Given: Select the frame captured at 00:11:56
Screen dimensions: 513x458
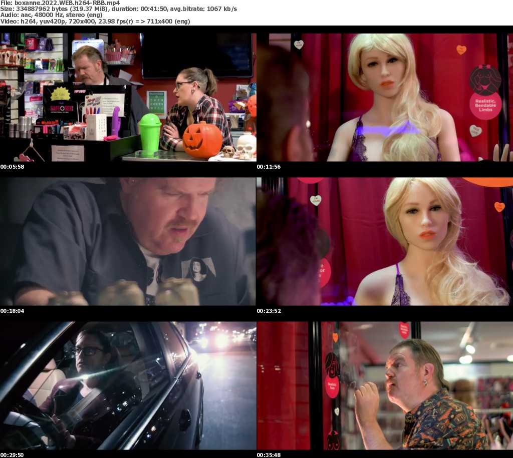Looking at the screenshot, I should pos(384,97).
